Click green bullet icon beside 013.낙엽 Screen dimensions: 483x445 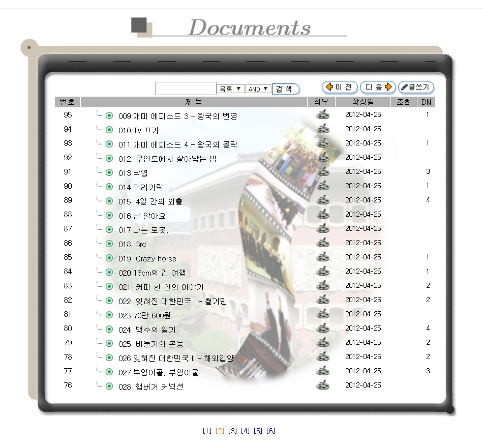point(109,172)
